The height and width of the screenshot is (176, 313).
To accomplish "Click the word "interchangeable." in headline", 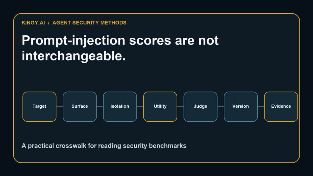I will tap(74, 56).
